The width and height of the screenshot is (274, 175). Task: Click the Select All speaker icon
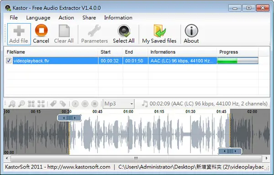(124, 31)
